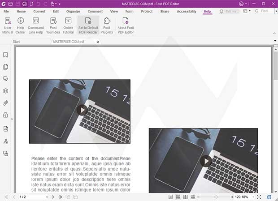Open the zoom percentage dropdown
Screen dimensions: 278x201
(253, 197)
